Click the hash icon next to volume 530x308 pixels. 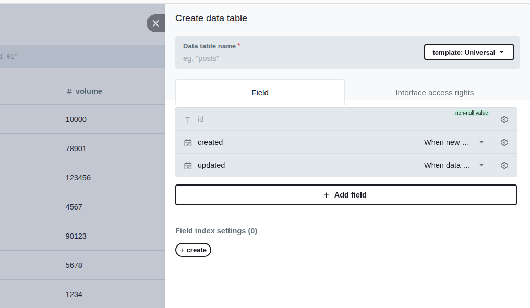[x=69, y=92]
